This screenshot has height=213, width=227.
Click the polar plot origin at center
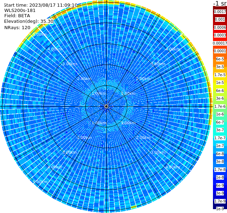106,107
